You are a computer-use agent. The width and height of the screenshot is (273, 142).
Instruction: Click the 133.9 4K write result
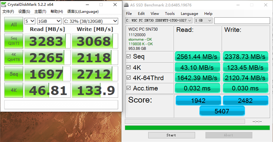(95, 90)
